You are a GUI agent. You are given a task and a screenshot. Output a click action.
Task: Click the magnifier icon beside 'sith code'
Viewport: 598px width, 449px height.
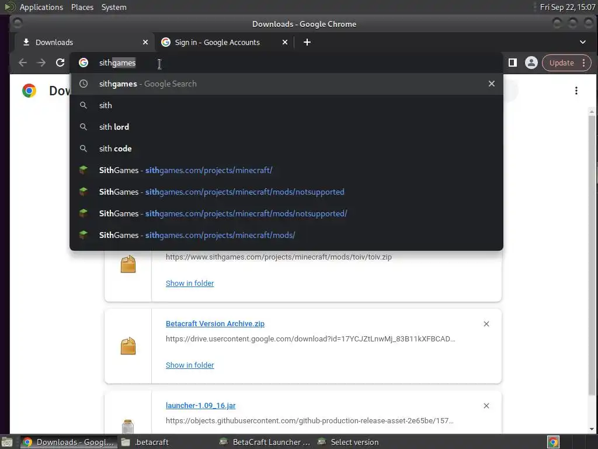[83, 148]
